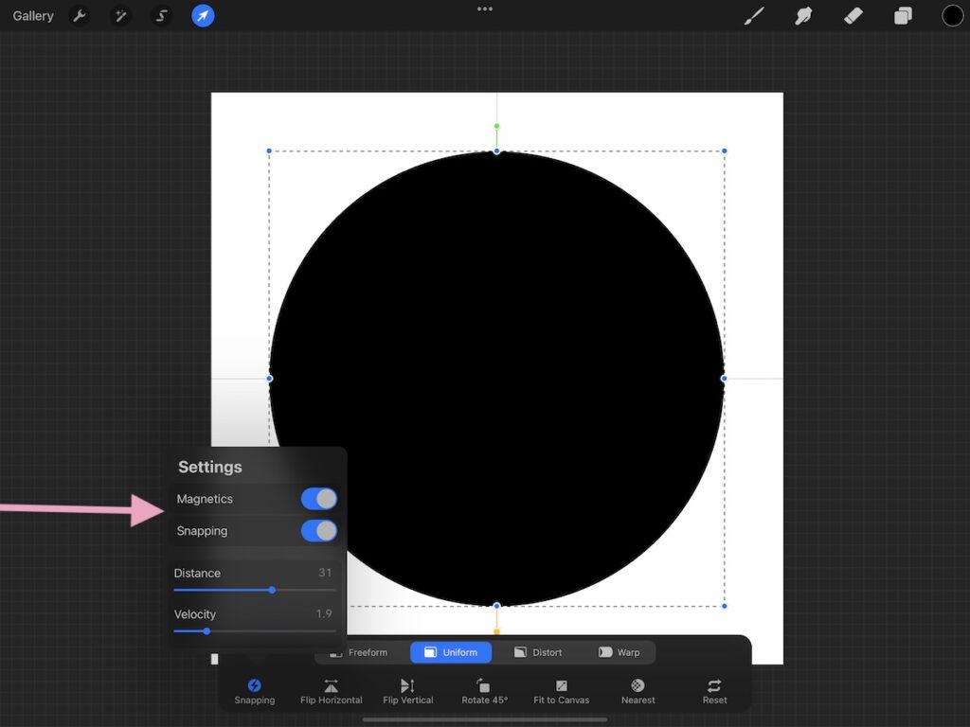Select the Brush tool

(x=754, y=15)
